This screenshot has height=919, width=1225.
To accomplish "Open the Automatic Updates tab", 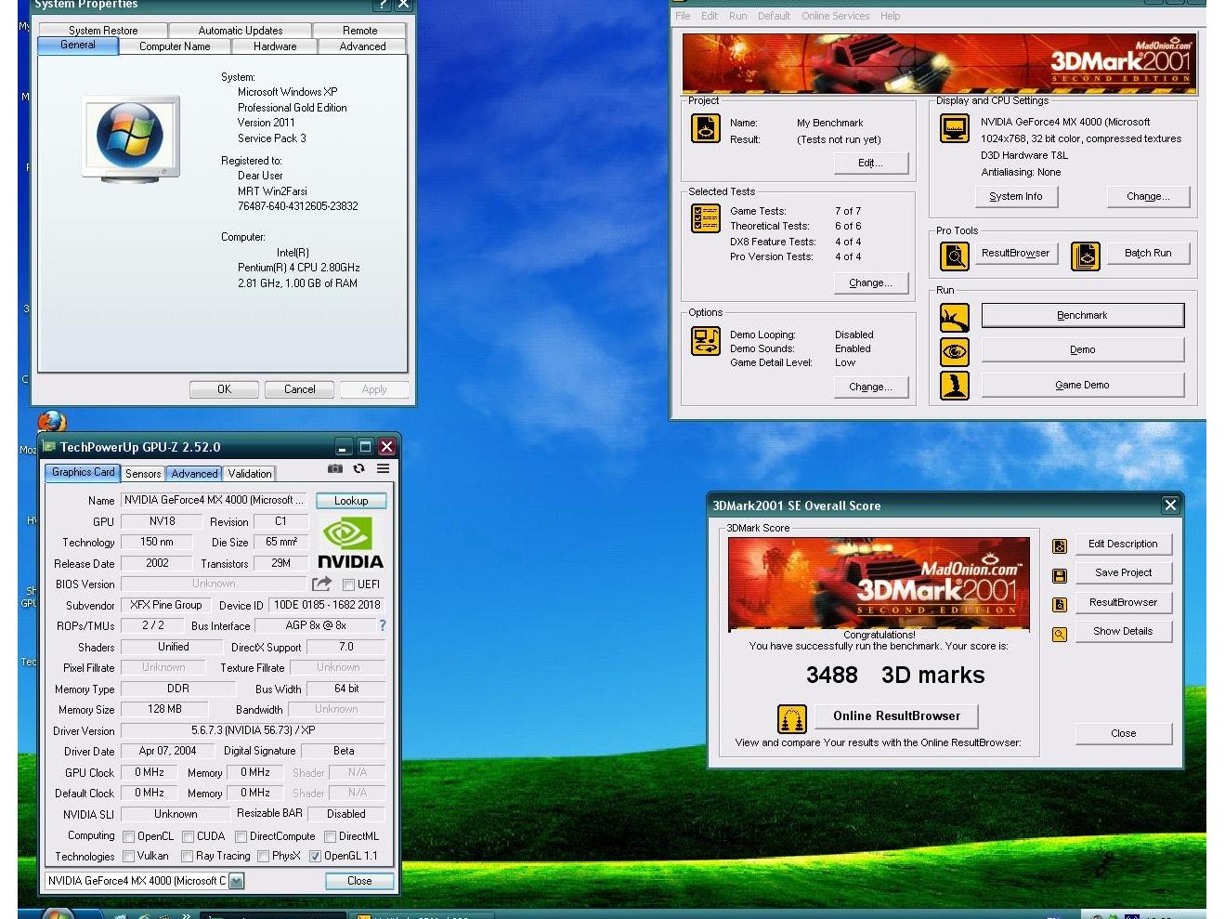I will click(x=241, y=31).
